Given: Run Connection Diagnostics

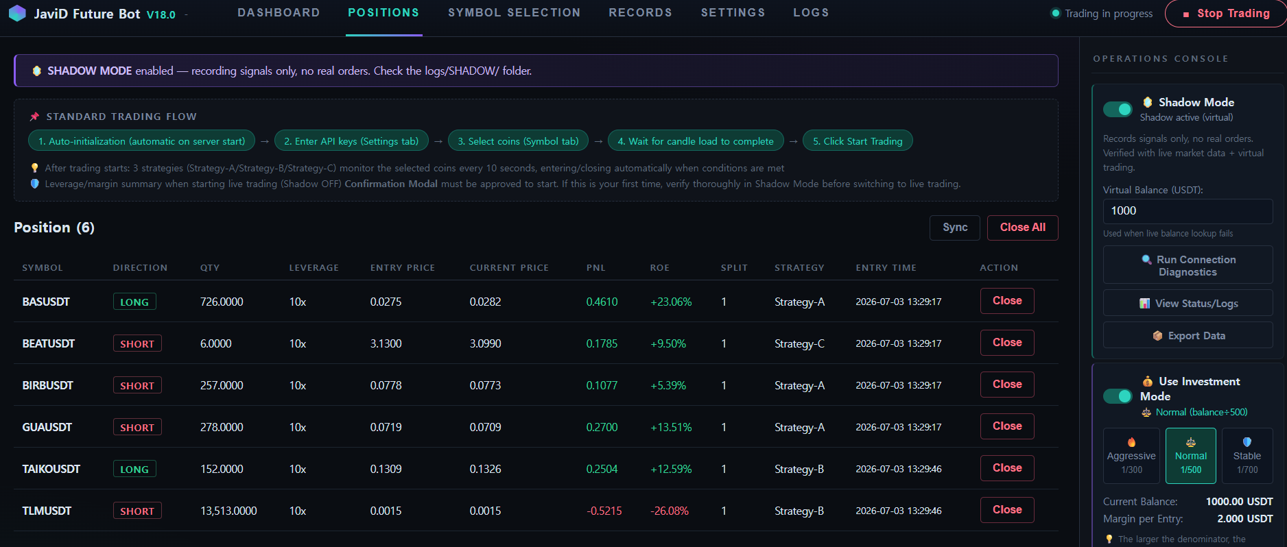Looking at the screenshot, I should pos(1188,265).
